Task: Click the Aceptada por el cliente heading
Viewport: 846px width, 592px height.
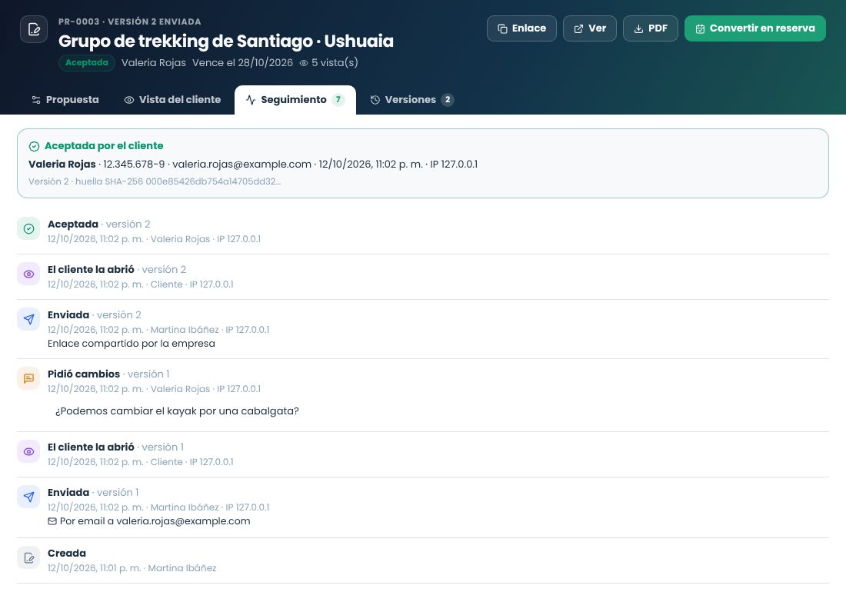Action: point(104,145)
